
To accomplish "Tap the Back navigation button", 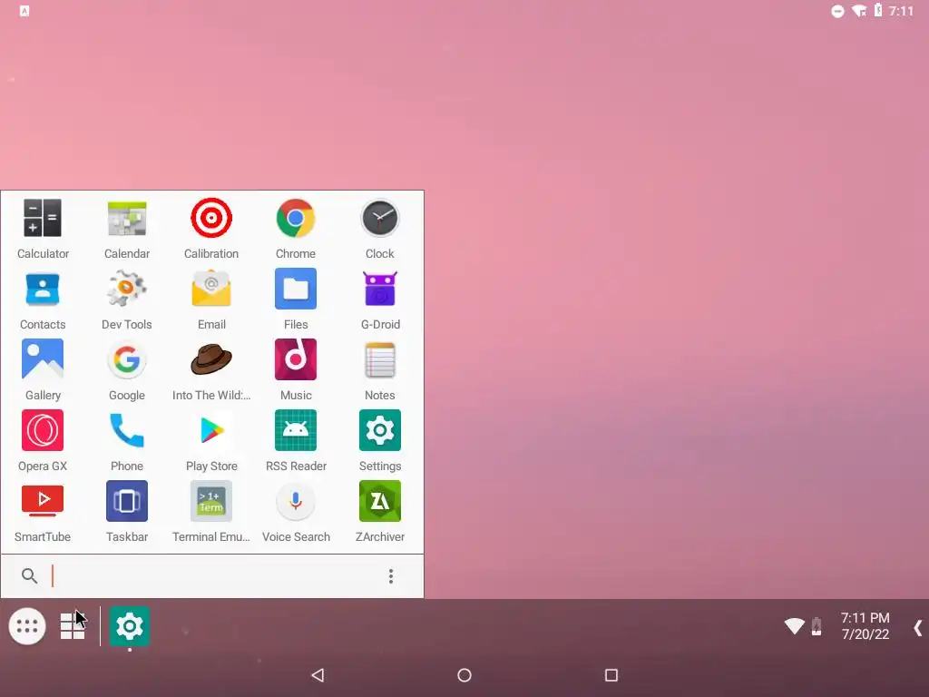I will pyautogui.click(x=318, y=675).
